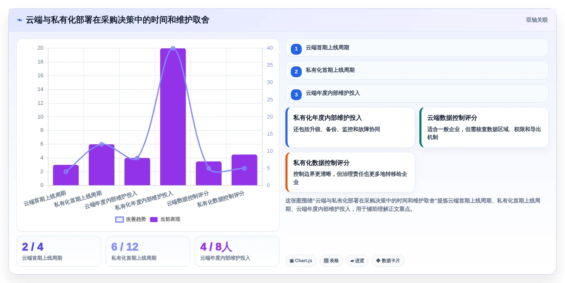Click the 表格 tag chip
The height and width of the screenshot is (283, 565).
[331, 261]
